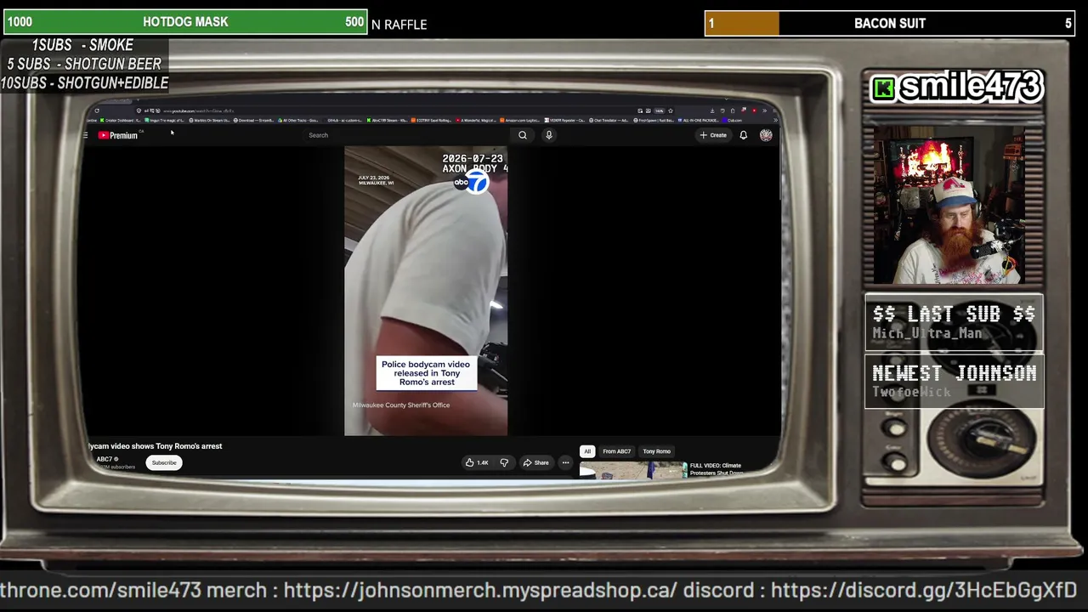Screen dimensions: 1088x612
Task: Start voice search with the microphone icon
Action: click(x=549, y=135)
